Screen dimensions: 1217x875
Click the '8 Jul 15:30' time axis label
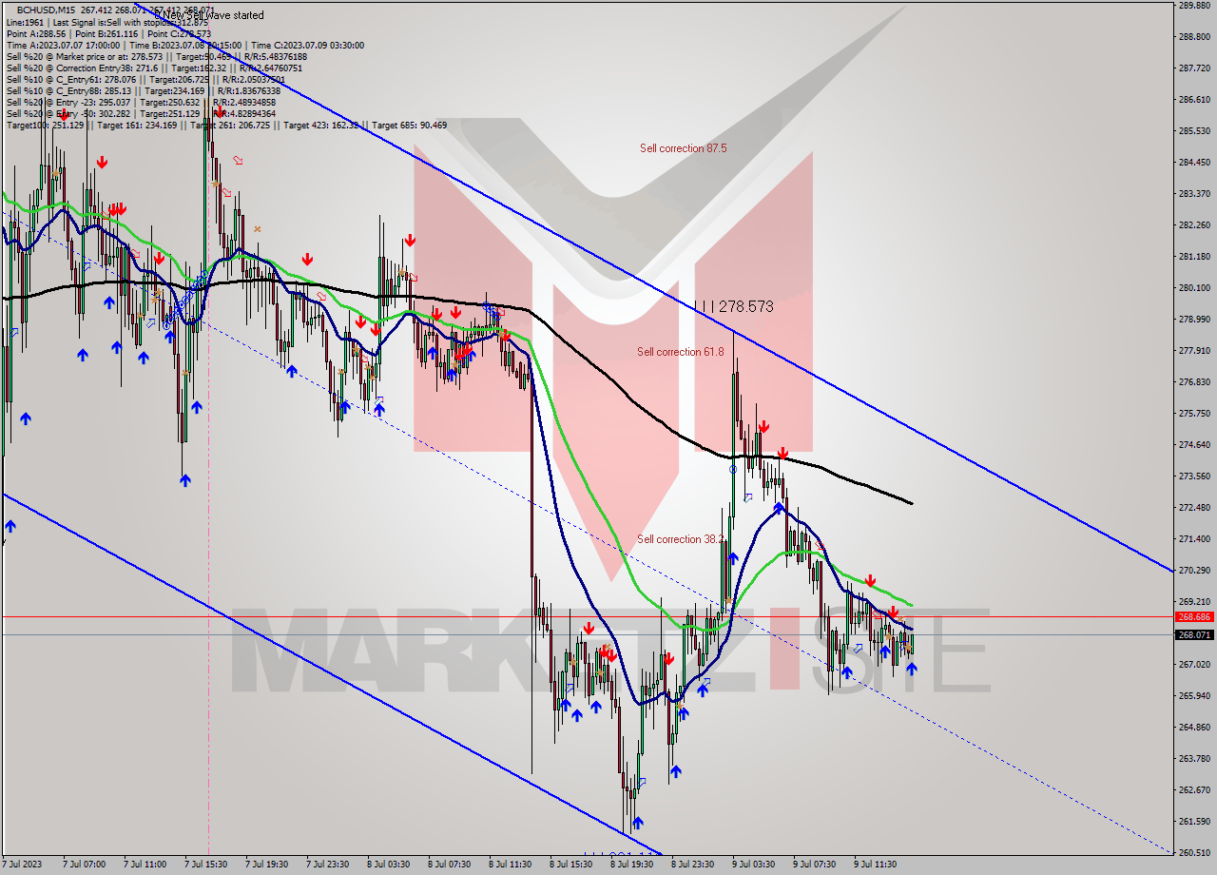click(570, 865)
